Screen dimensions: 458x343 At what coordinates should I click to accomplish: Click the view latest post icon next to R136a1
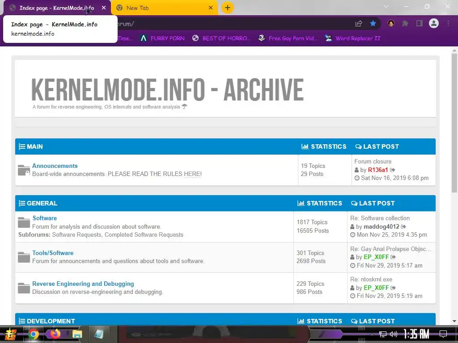tap(393, 170)
